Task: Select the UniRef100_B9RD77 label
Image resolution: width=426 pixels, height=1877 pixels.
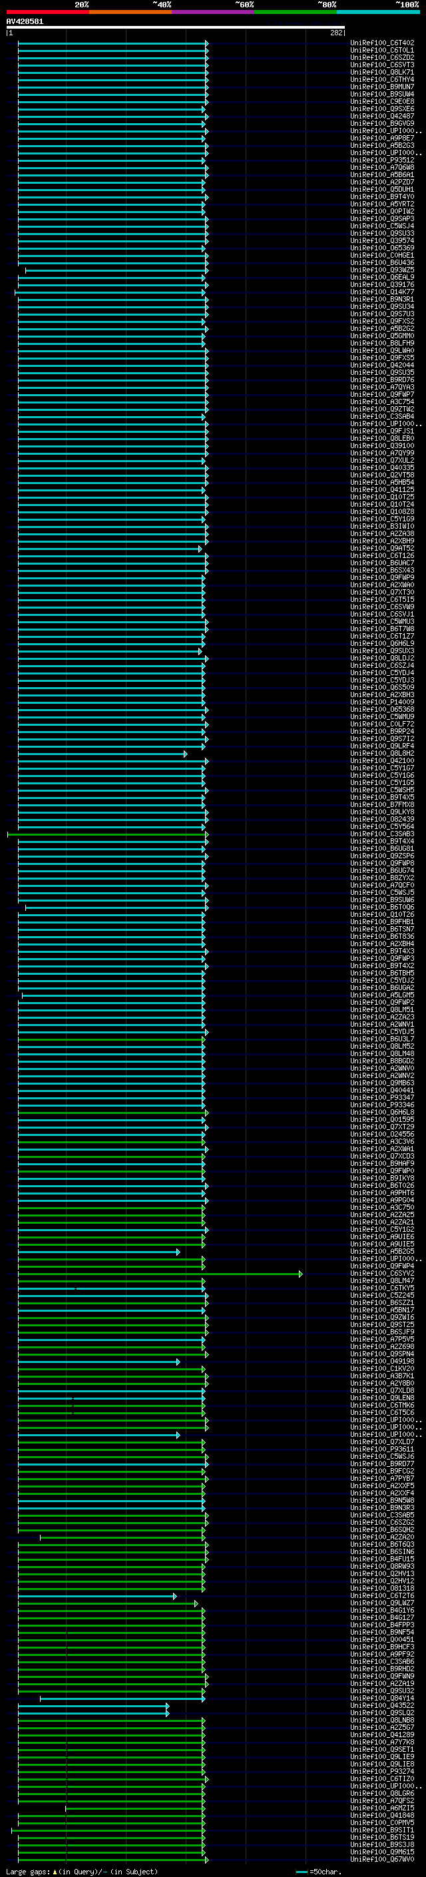Action: [x=382, y=1465]
